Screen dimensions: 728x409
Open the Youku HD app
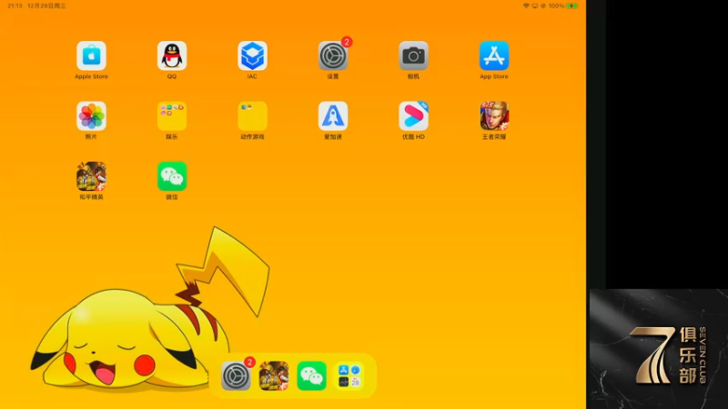[x=413, y=116]
